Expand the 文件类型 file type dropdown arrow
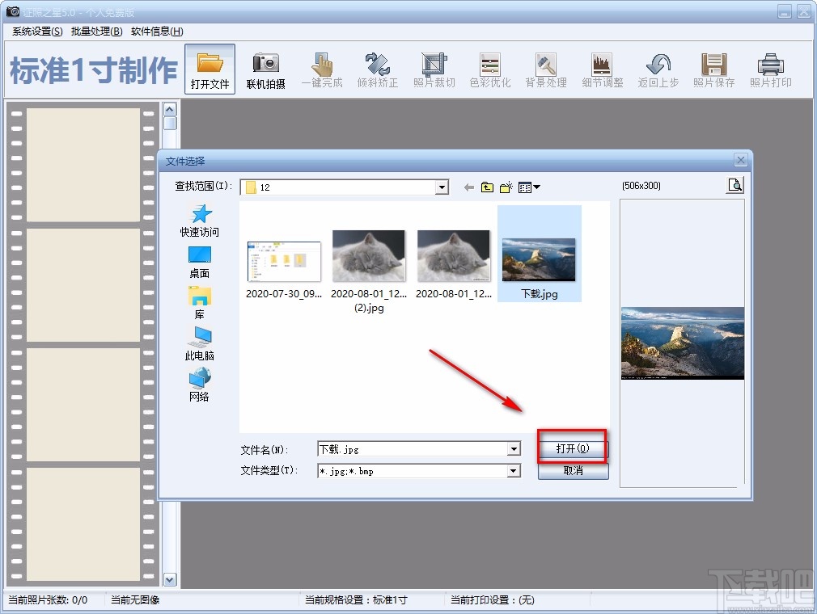This screenshot has height=614, width=817. tap(514, 471)
